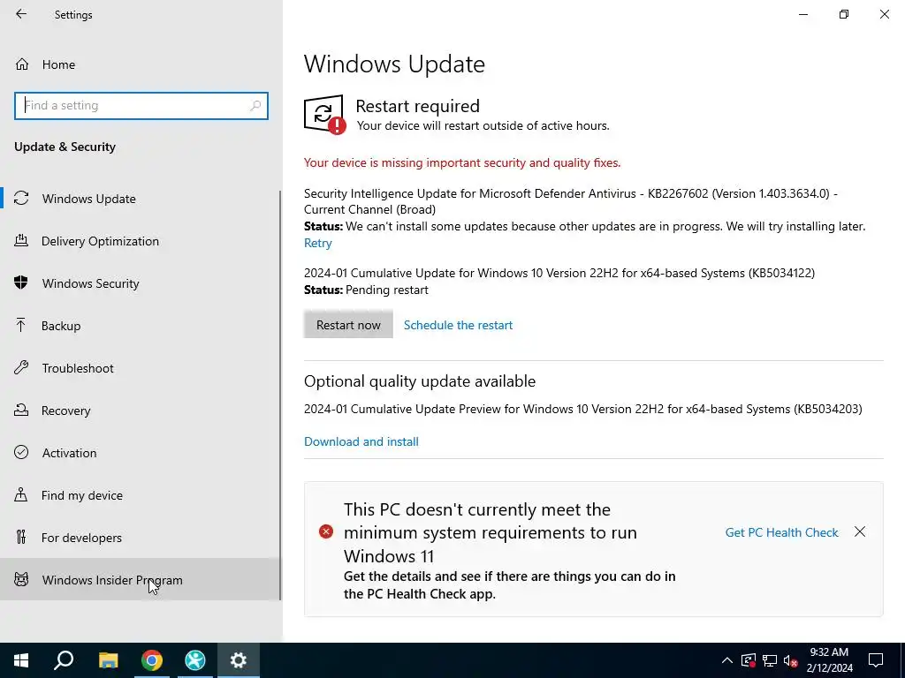Open the notification center

click(x=876, y=660)
